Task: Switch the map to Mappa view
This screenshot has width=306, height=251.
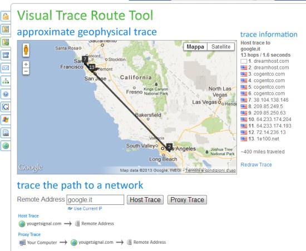Action: click(195, 47)
